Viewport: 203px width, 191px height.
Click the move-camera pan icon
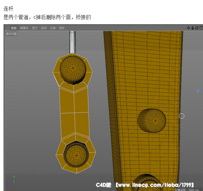[188, 28]
